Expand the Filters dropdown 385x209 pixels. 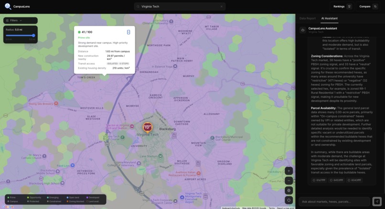click(21, 21)
